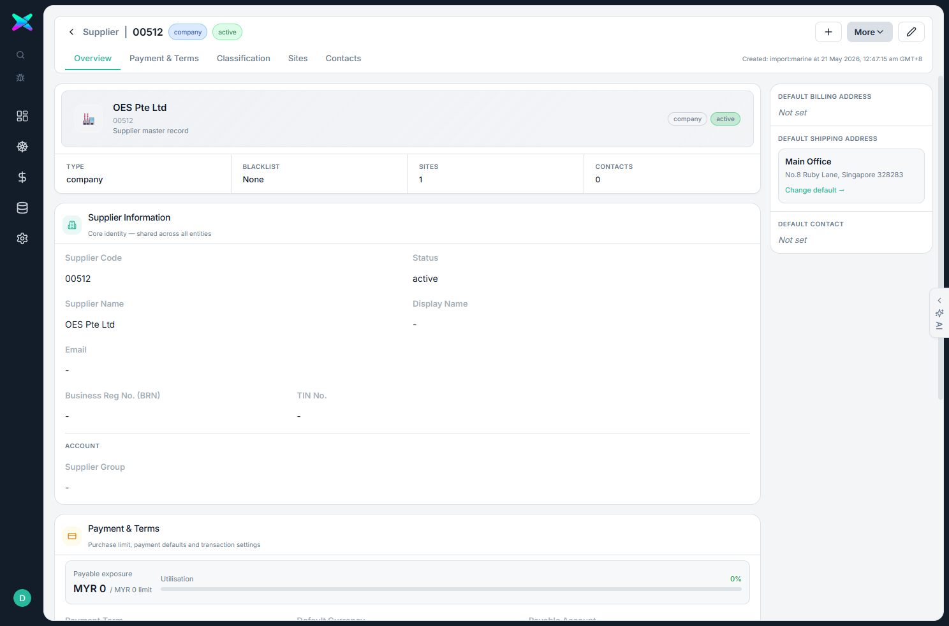Open the More dropdown menu
The image size is (949, 626).
click(x=870, y=32)
